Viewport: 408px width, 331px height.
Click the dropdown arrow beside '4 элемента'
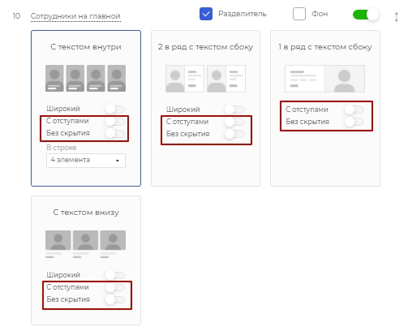pyautogui.click(x=118, y=161)
